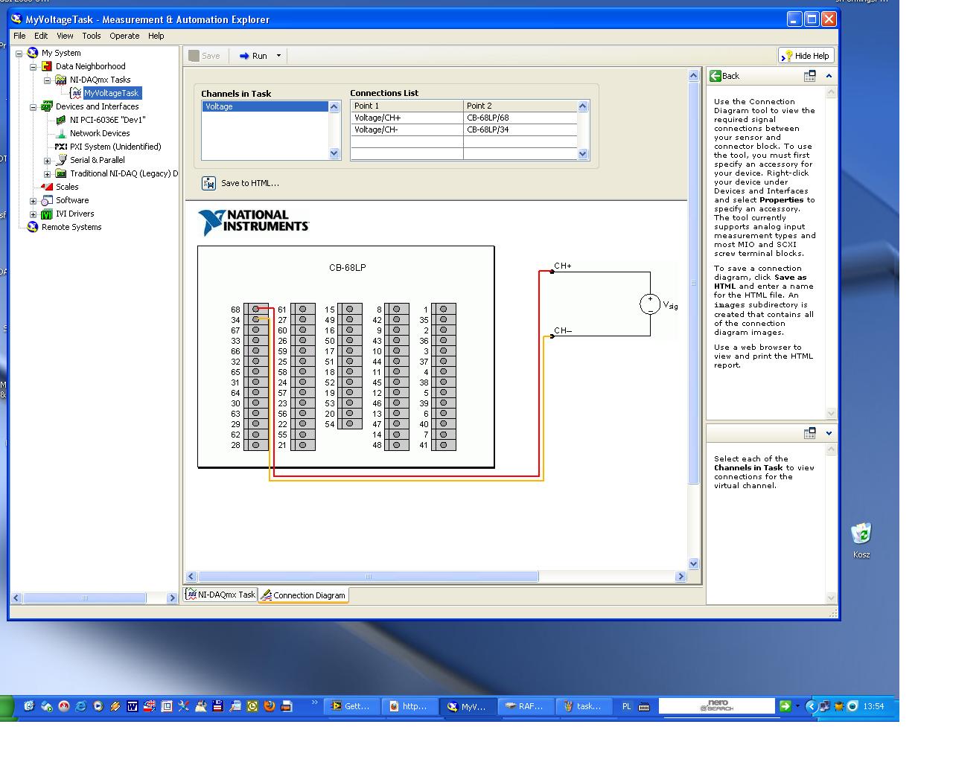Click the PXI System icon

[x=61, y=147]
